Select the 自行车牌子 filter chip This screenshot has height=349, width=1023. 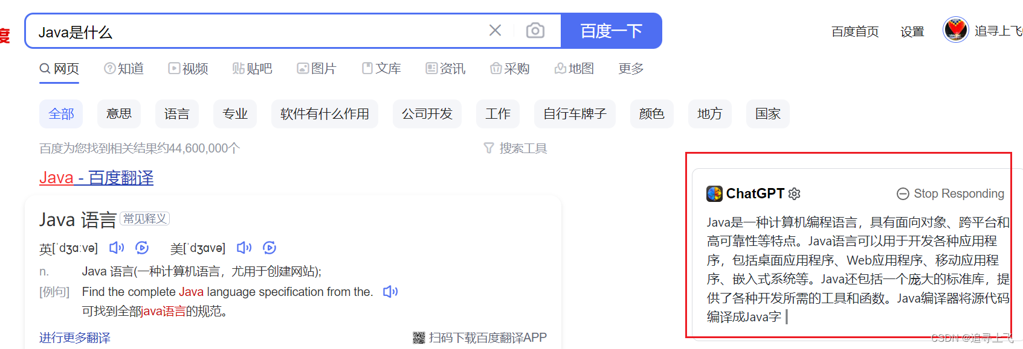point(575,114)
